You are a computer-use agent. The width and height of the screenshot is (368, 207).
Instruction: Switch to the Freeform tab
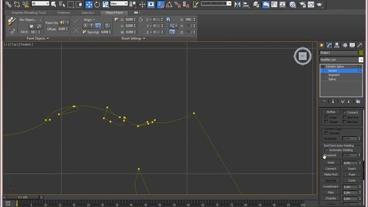click(x=64, y=13)
